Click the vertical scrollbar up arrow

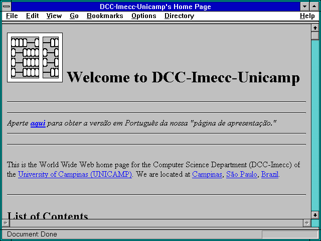pyautogui.click(x=315, y=28)
